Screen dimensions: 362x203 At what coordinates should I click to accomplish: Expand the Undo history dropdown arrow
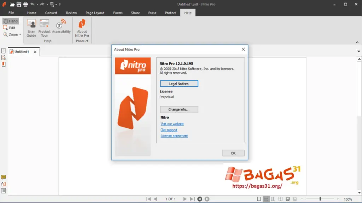[x=37, y=4]
